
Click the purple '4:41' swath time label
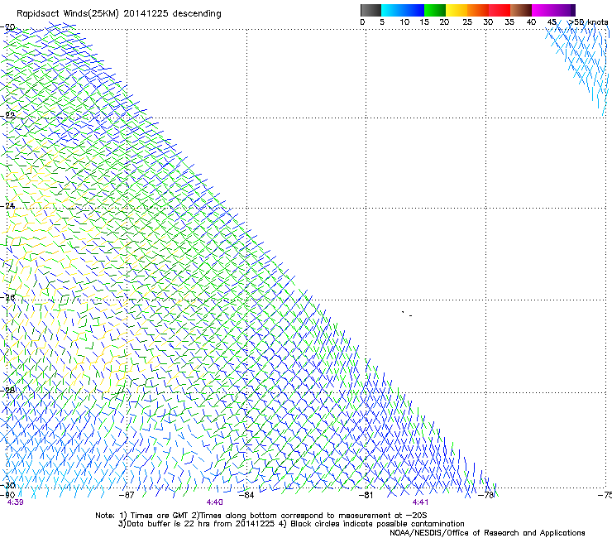(420, 502)
